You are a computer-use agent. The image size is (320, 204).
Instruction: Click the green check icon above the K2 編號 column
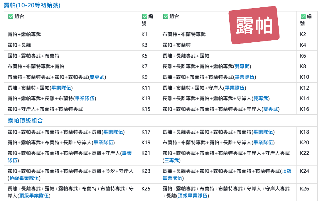[x=303, y=17]
